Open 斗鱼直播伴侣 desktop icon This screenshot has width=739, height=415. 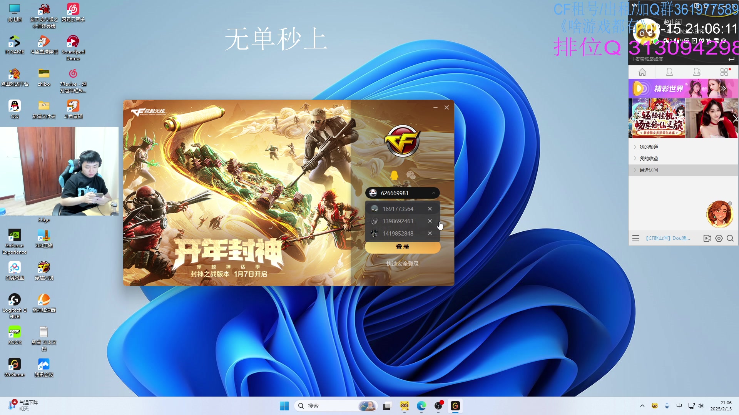pyautogui.click(x=44, y=45)
